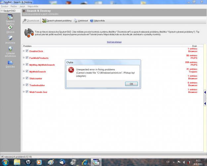The height and width of the screenshot is (166, 207).
Task: Click the Druh column header
Action: [x=194, y=46]
